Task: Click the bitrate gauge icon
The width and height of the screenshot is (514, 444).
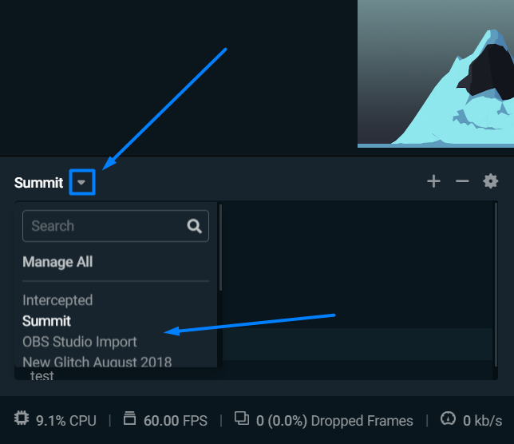Action: [x=448, y=418]
